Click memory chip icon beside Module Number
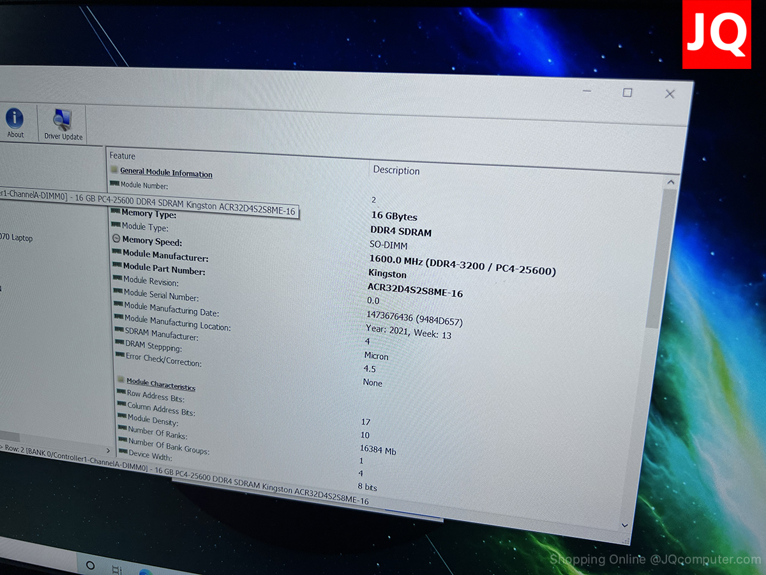The image size is (766, 575). point(115,184)
